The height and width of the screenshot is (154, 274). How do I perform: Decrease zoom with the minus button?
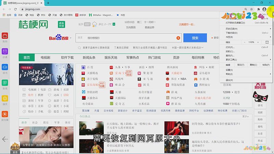coord(245,42)
